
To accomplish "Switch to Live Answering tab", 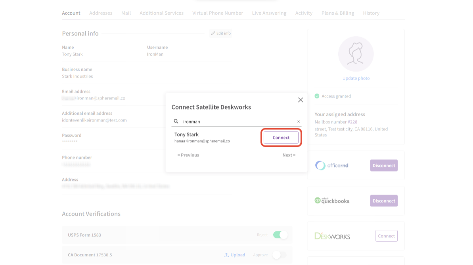I will click(x=269, y=13).
